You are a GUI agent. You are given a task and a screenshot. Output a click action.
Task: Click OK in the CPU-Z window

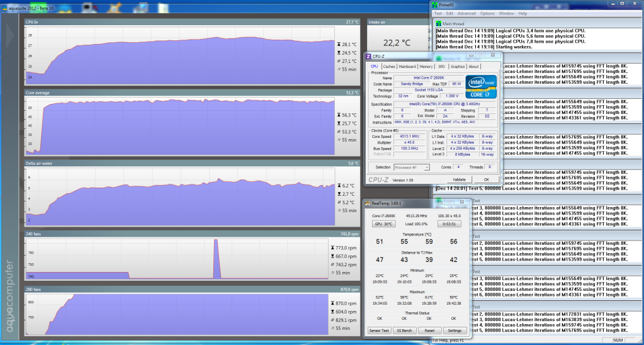pos(486,179)
